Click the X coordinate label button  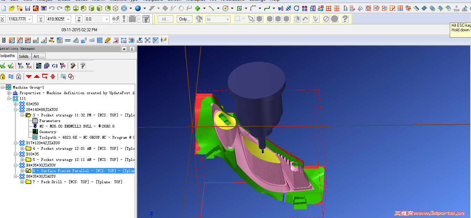[3, 19]
